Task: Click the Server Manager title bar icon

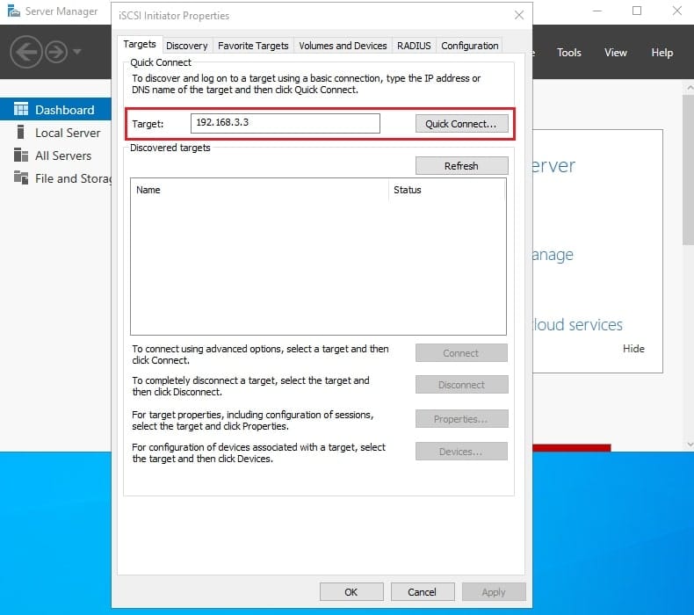Action: coord(14,11)
